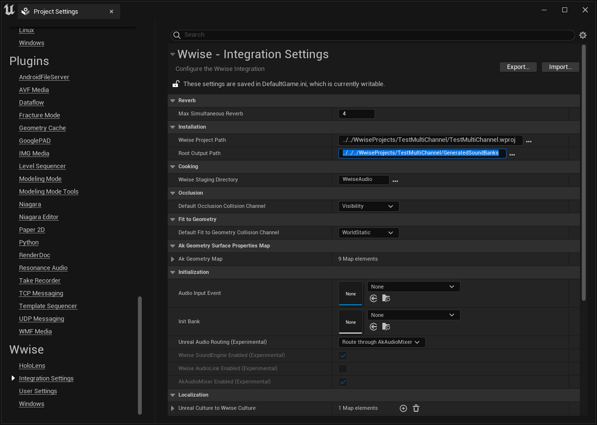Image resolution: width=597 pixels, height=425 pixels.
Task: Browse to Init Bank asset in Content Browser
Action: [x=386, y=326]
